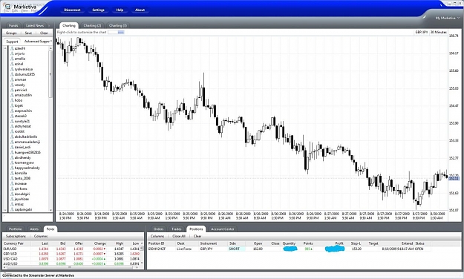The height and width of the screenshot is (279, 464).
Task: Switch to the Orders tab
Action: 159,229
